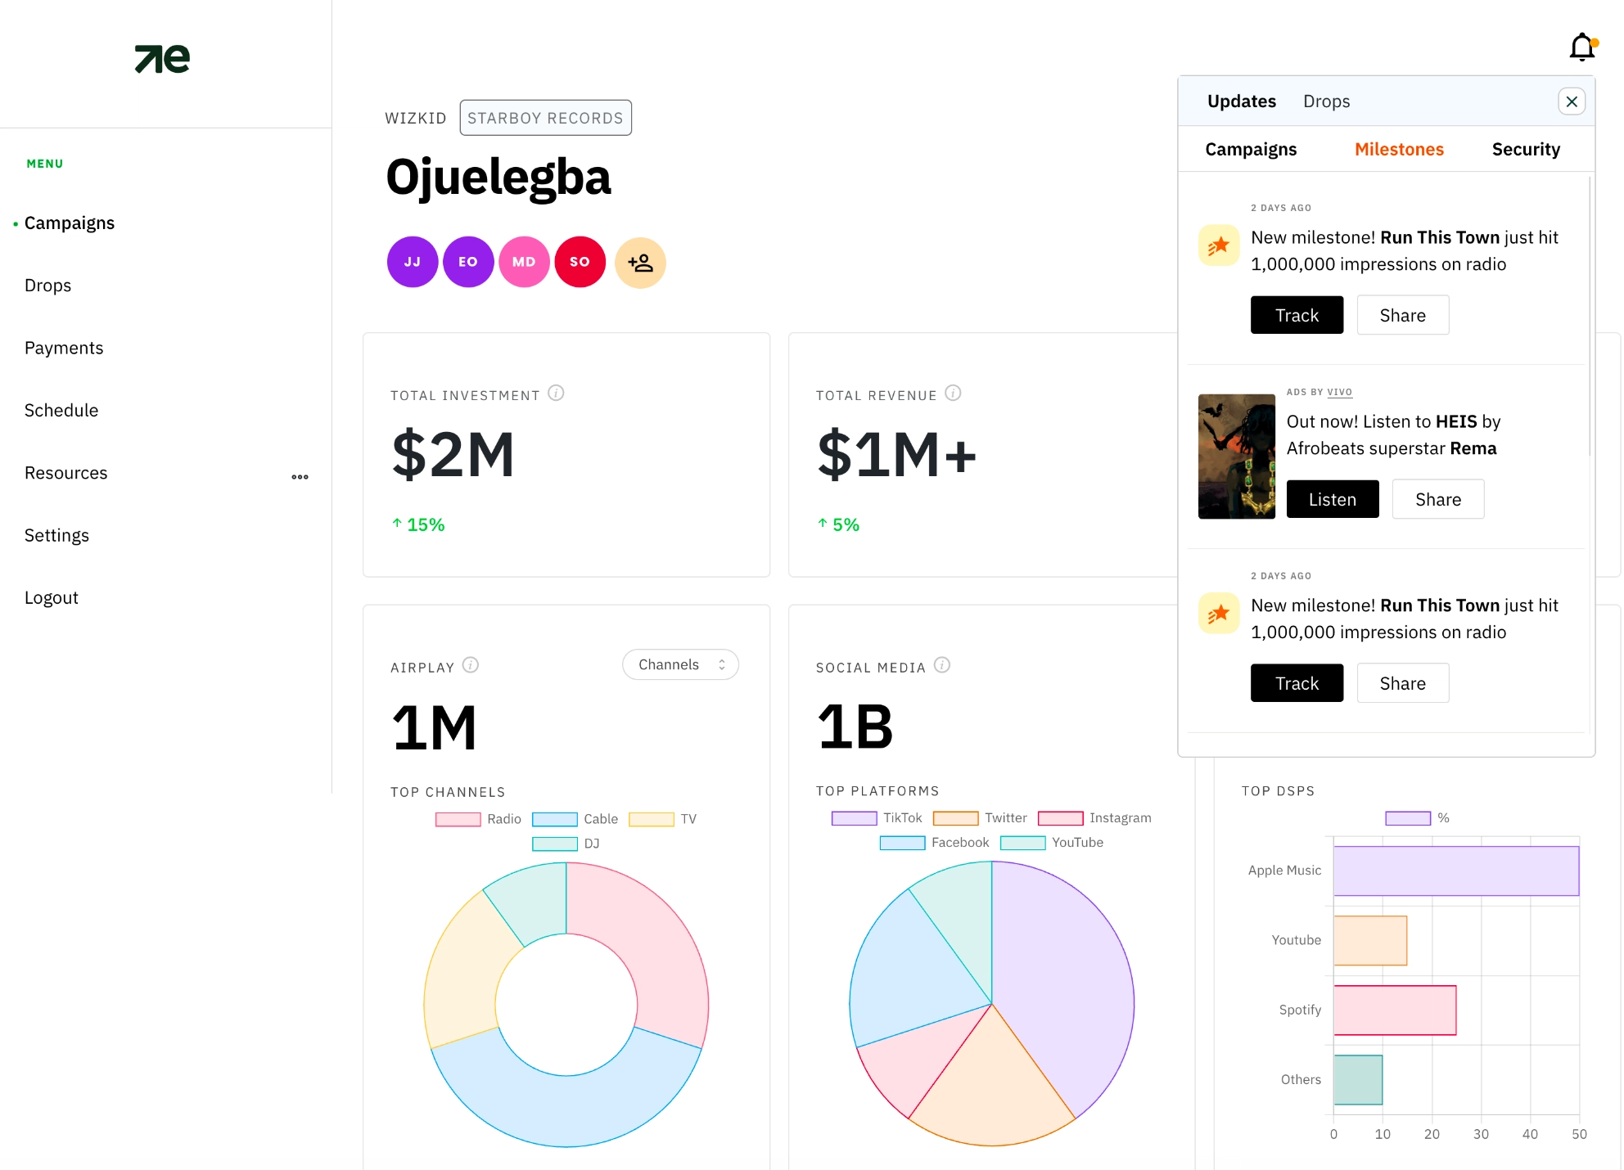This screenshot has height=1170, width=1624.
Task: Click the Starboy Records label tag
Action: 545,118
